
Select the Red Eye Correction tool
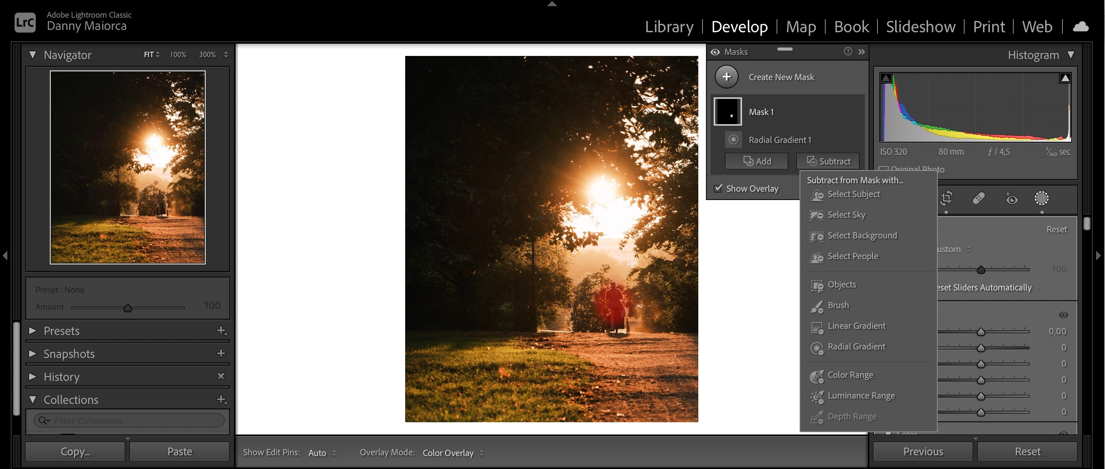(1011, 199)
